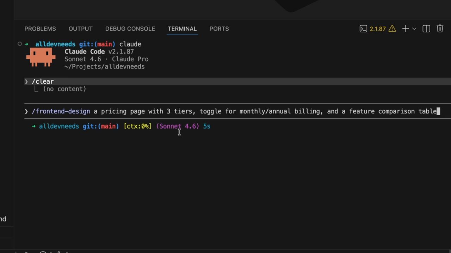The image size is (451, 253).
Task: Open the DEBUG CONSOLE tab
Action: pyautogui.click(x=130, y=29)
